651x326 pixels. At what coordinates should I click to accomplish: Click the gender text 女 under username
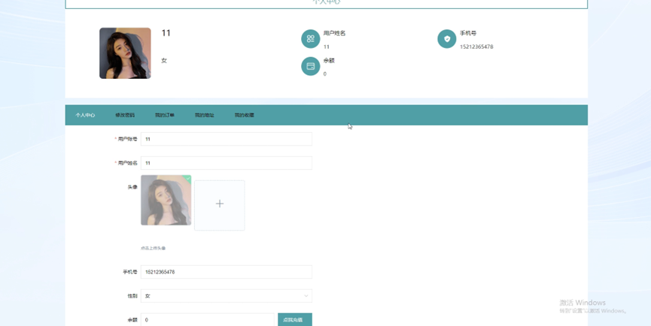pos(164,61)
